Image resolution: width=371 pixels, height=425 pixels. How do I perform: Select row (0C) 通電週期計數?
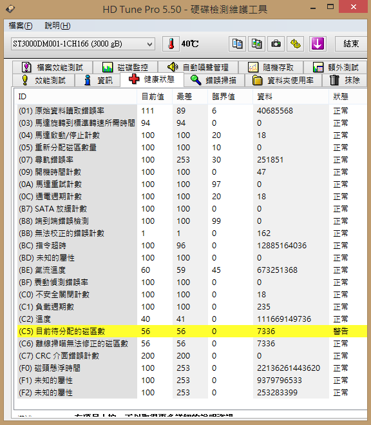[x=192, y=197]
